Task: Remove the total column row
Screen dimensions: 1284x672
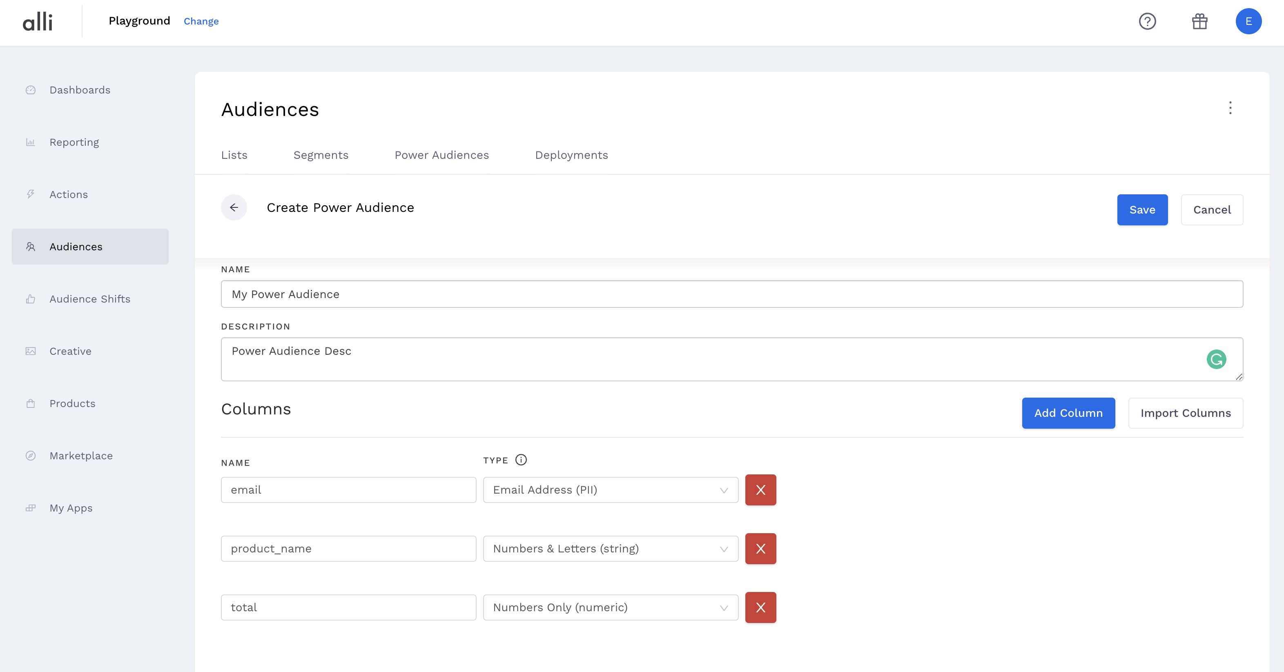Action: [x=760, y=607]
